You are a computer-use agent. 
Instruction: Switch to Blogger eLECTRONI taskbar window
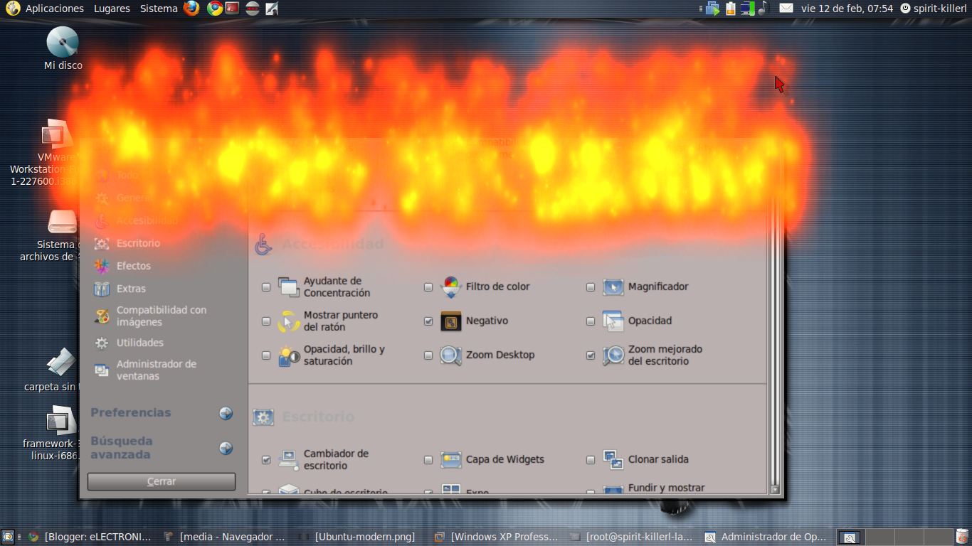pyautogui.click(x=90, y=537)
